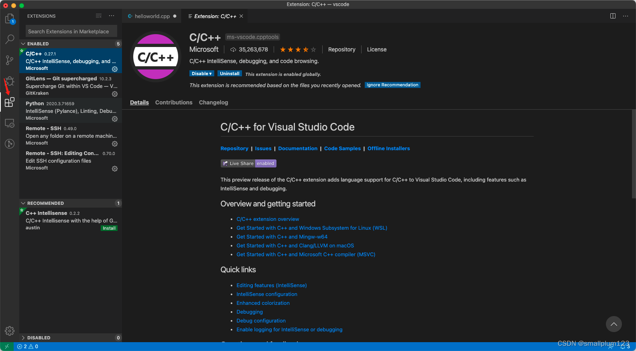
Task: Open the Run and Debug view icon
Action: (10, 81)
